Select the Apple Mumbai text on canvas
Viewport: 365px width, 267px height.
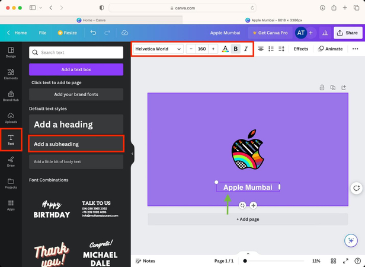point(248,187)
